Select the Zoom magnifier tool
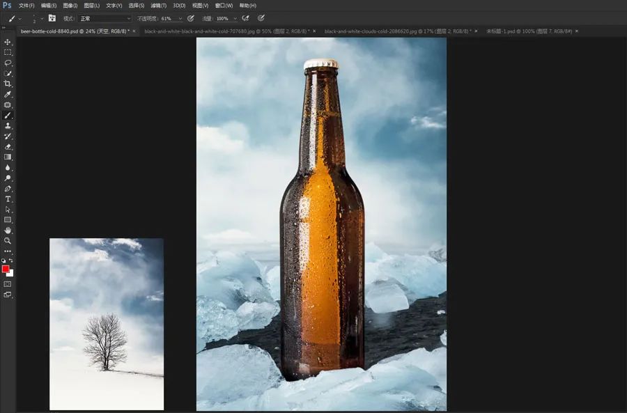Viewport: 627px width, 413px height. [x=8, y=241]
